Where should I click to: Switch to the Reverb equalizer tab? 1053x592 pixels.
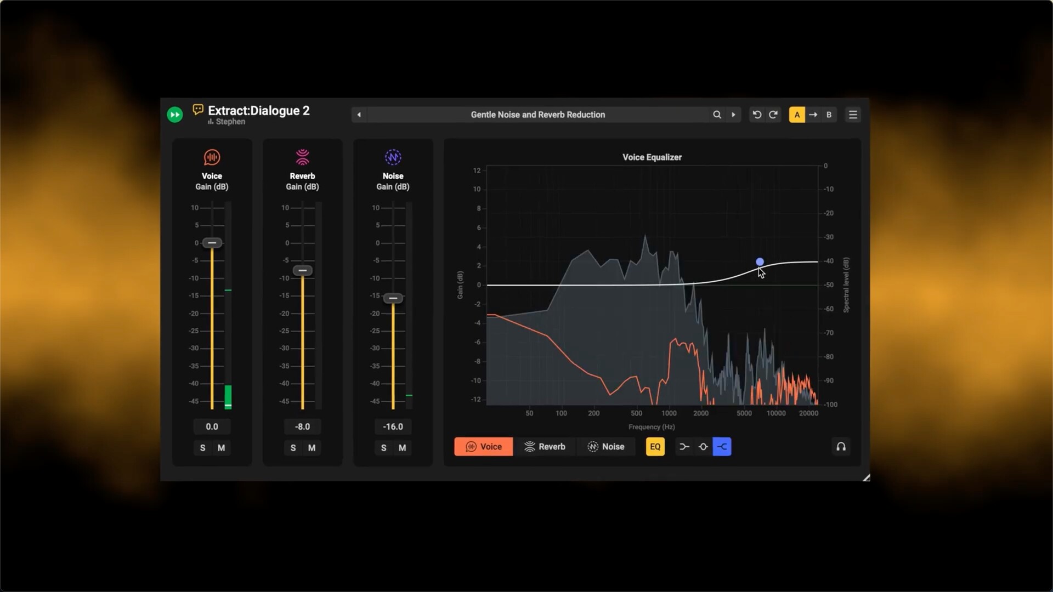pyautogui.click(x=545, y=447)
